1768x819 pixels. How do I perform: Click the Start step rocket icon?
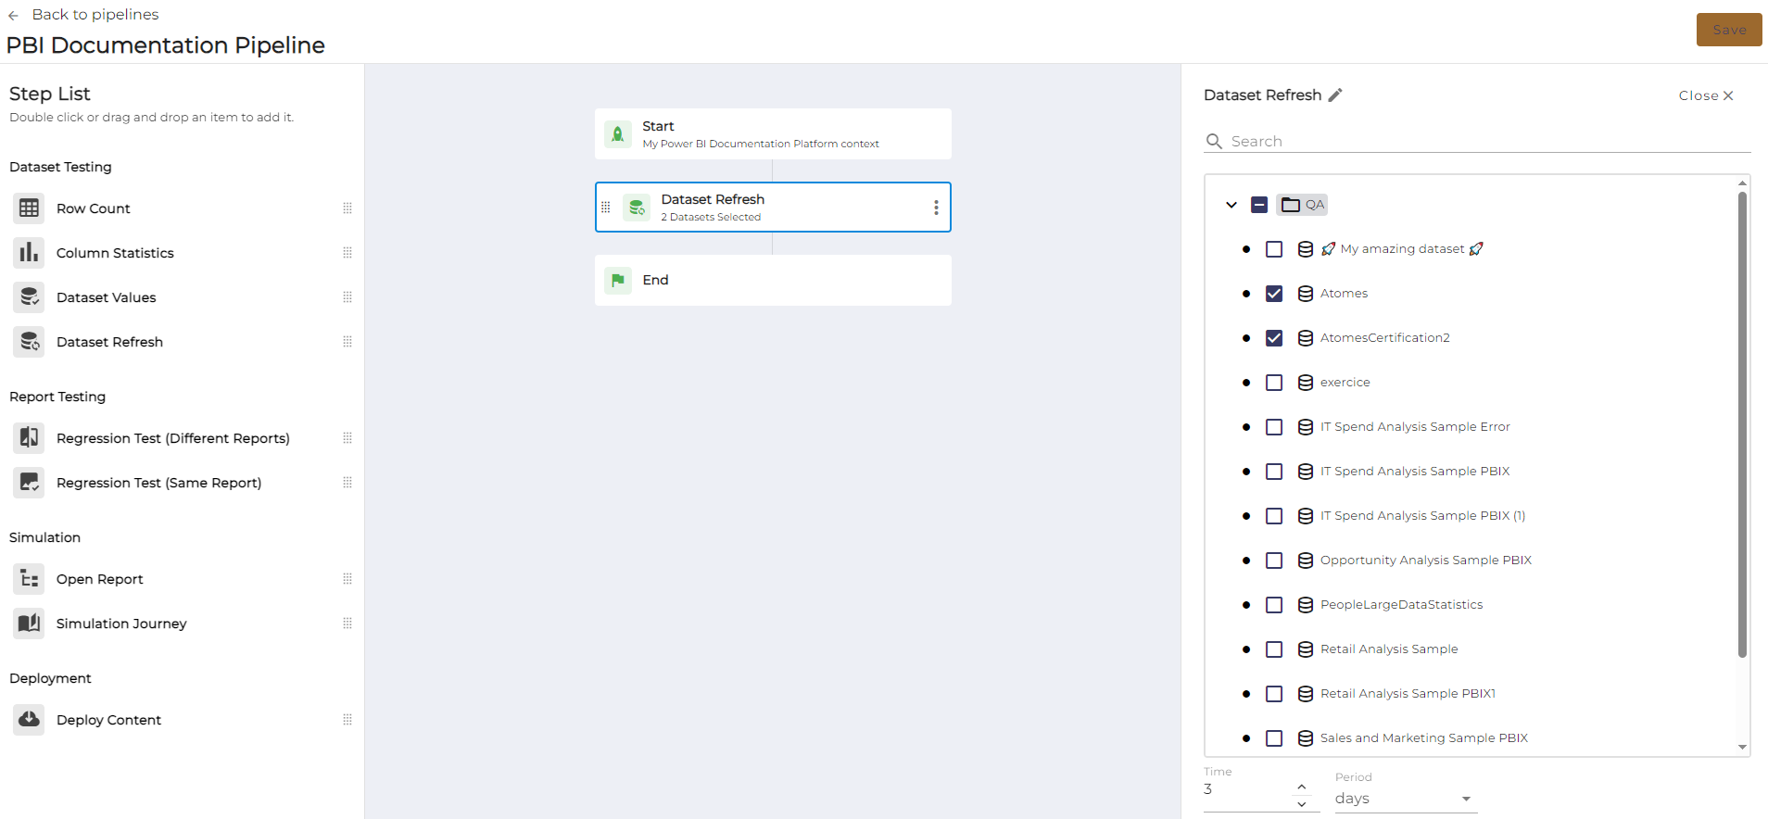tap(618, 134)
